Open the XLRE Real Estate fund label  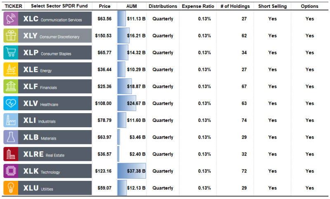(55, 154)
